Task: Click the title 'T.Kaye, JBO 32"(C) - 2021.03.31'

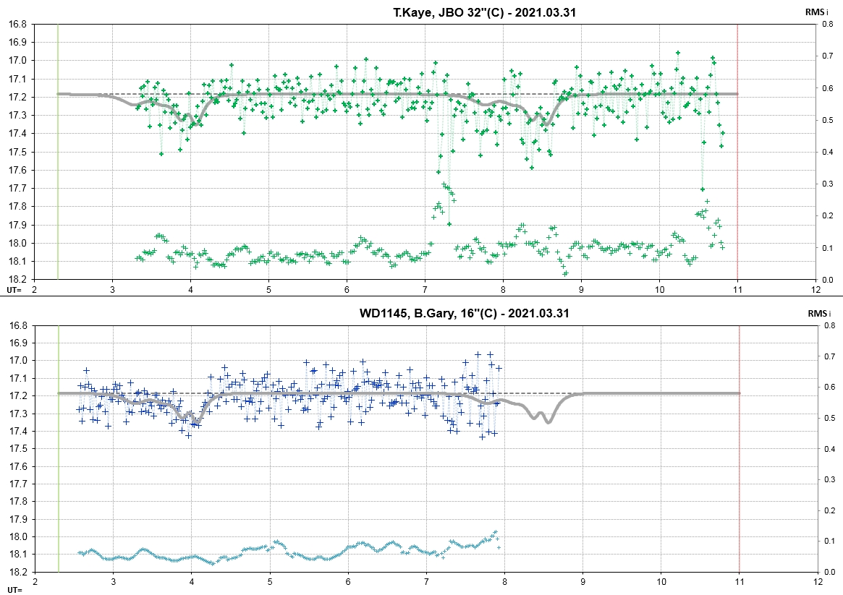Action: coord(484,12)
